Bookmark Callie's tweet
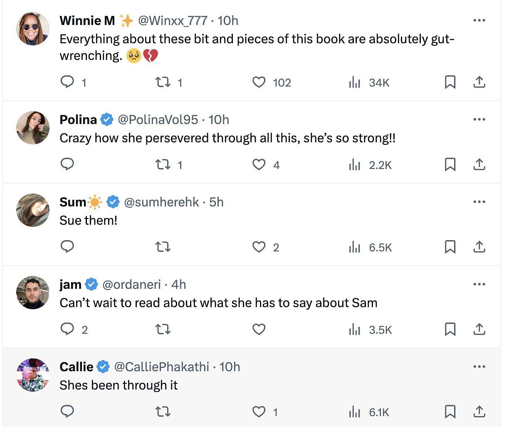The height and width of the screenshot is (427, 509). [450, 412]
